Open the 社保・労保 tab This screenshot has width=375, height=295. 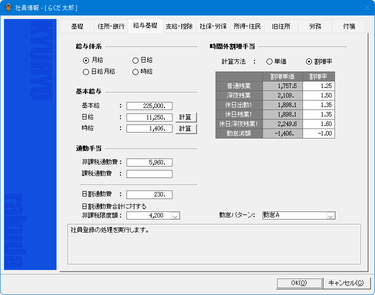click(213, 26)
